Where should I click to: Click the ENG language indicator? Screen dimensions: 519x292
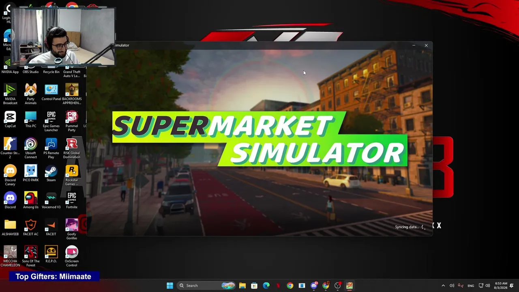tap(471, 286)
